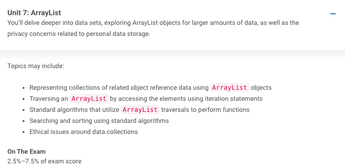Click "by accessing the elements using iteration statements"

186,98
